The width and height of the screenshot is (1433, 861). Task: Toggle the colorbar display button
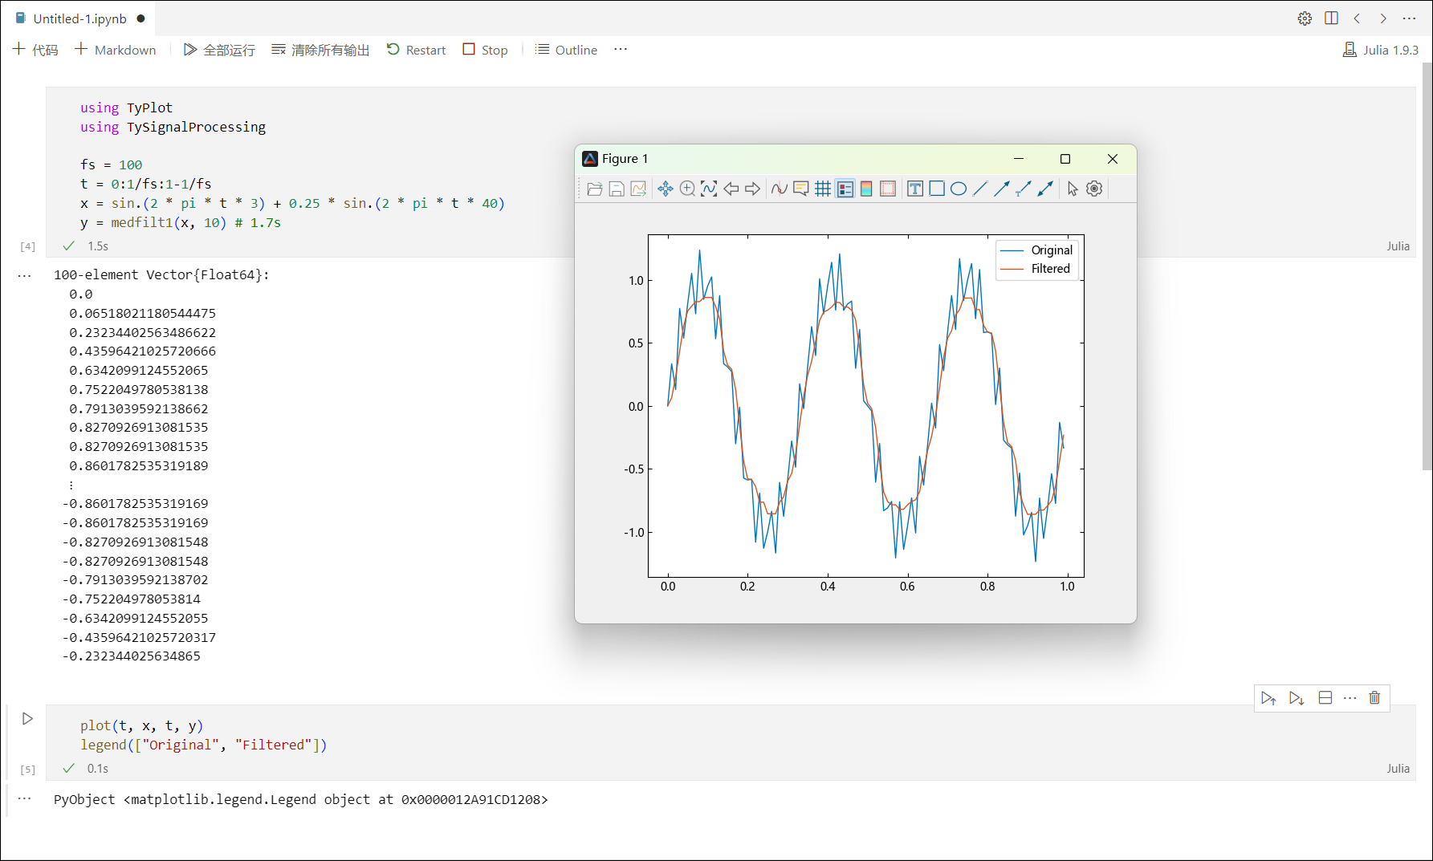tap(866, 189)
